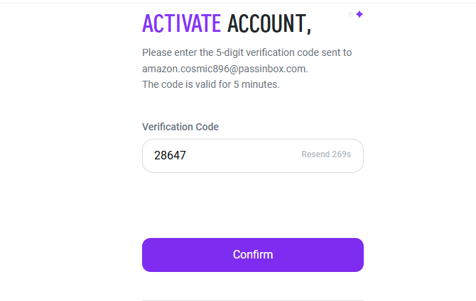Click the Verification Code label
This screenshot has width=476, height=301.
[180, 127]
